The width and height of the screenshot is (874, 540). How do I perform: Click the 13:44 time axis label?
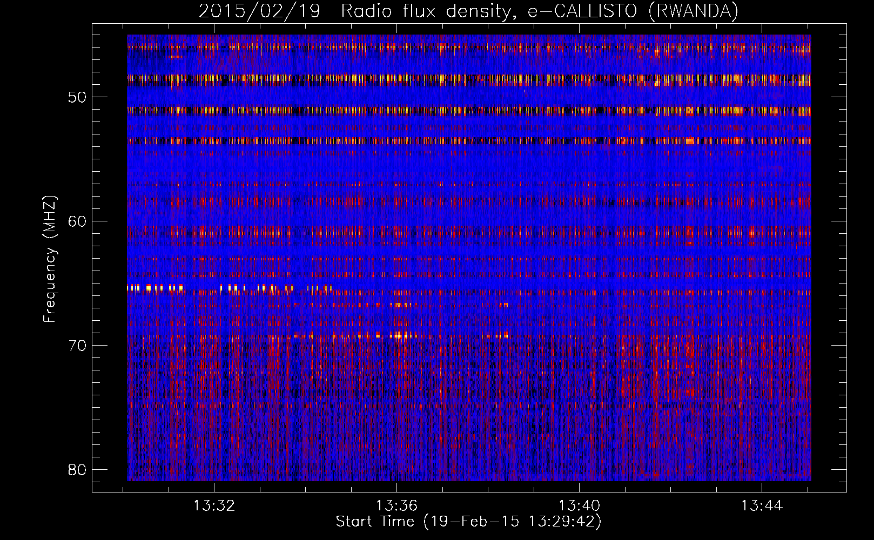click(x=762, y=506)
